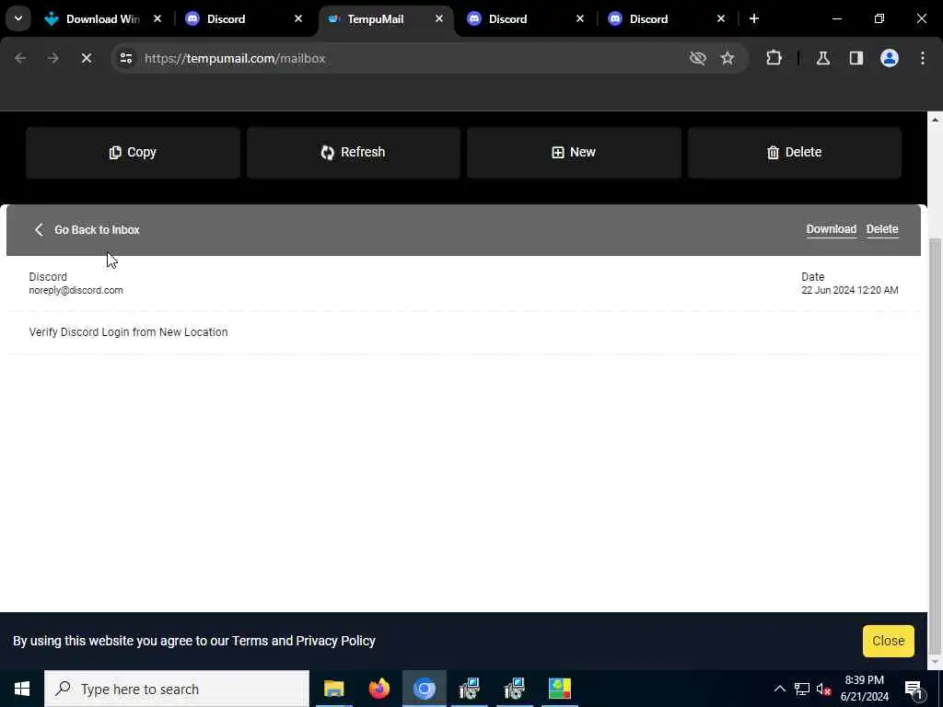Switch to the Discord tab right of TempuMail
The width and height of the screenshot is (943, 707).
(525, 19)
